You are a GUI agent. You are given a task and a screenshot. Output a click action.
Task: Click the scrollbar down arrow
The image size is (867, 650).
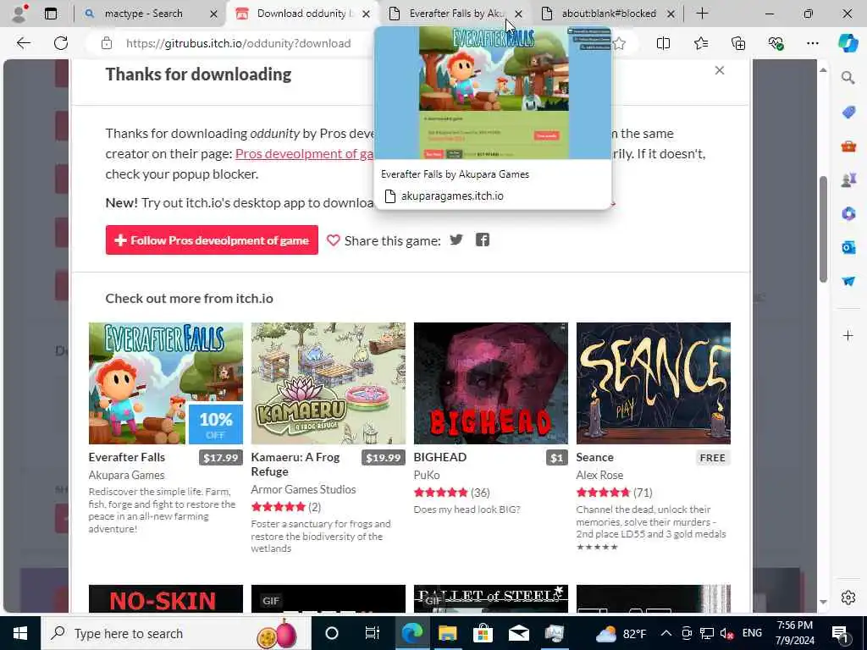tap(823, 602)
